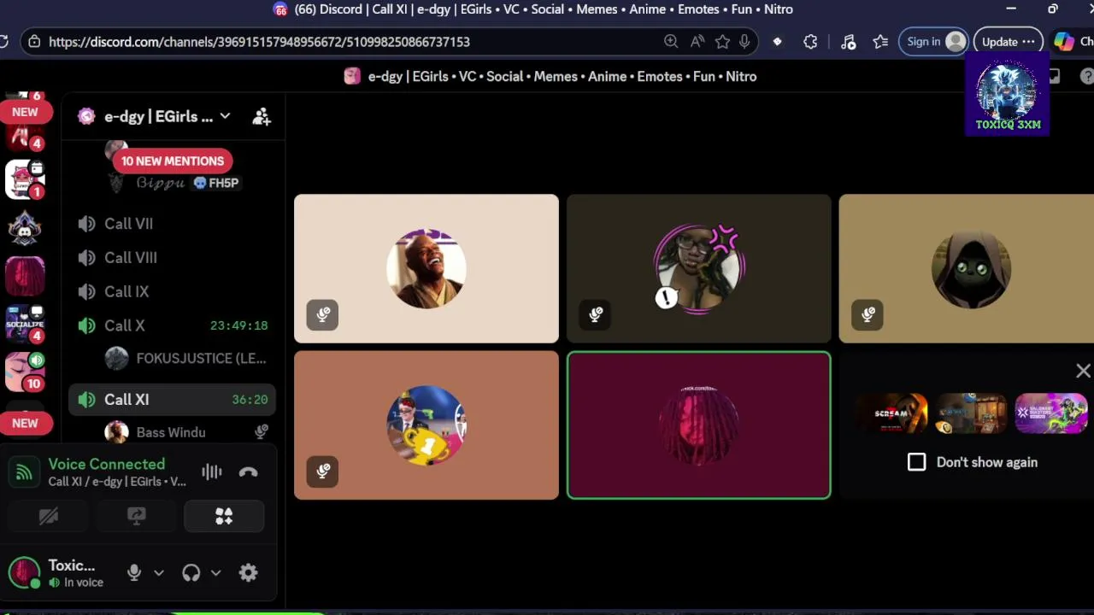Start Read aloud in address bar
1094x615 pixels.
click(697, 42)
